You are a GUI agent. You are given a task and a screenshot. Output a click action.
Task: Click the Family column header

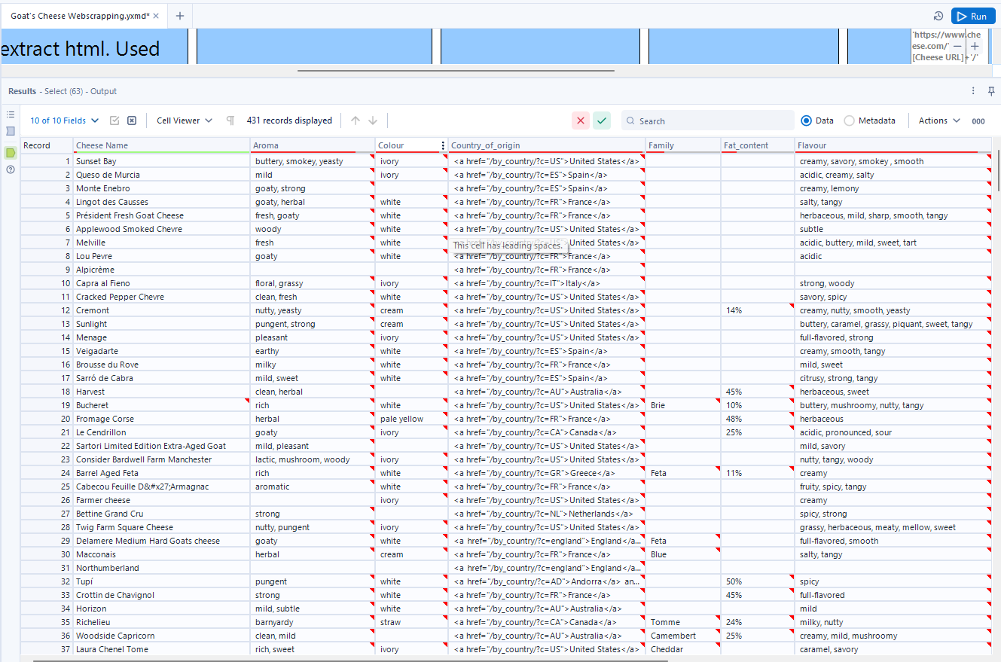coord(683,145)
